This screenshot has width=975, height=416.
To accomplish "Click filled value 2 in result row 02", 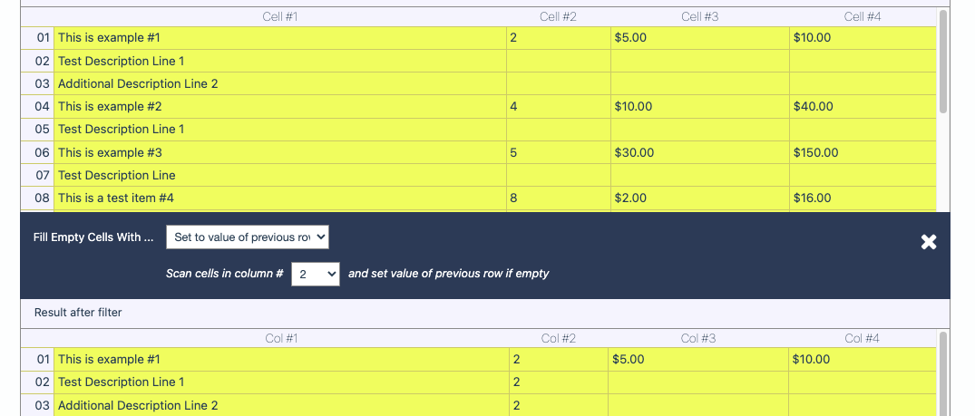I will tap(559, 382).
